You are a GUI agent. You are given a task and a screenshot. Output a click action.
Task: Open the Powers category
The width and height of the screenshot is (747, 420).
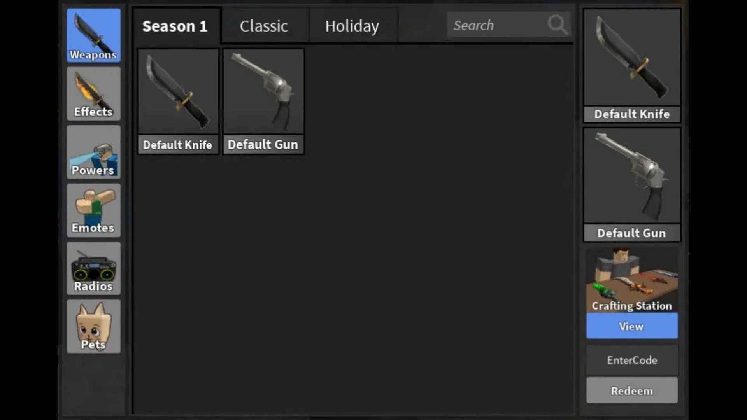(93, 152)
